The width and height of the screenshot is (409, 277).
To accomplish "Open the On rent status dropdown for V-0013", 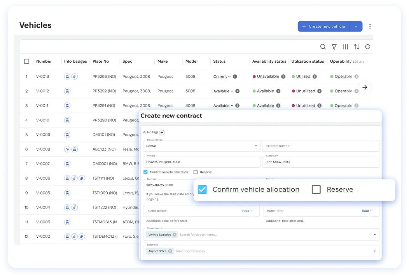I will click(x=222, y=77).
